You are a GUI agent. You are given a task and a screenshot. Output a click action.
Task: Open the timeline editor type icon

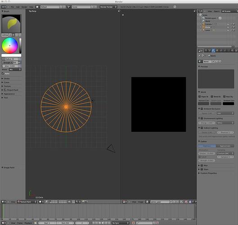click(x=4, y=223)
